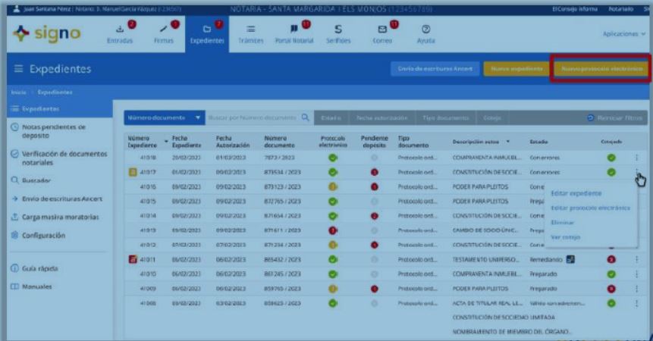The width and height of the screenshot is (653, 341).
Task: Open the Aplicaciones dropdown
Action: click(623, 34)
